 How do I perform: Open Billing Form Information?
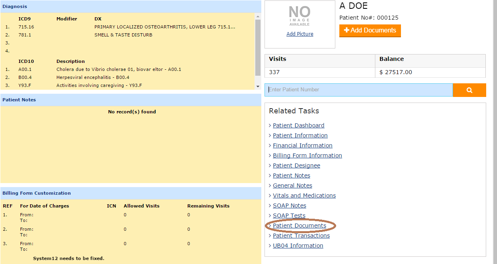tap(307, 155)
